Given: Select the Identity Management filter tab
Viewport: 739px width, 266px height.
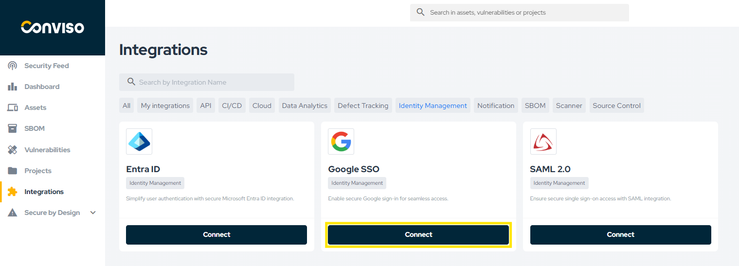Looking at the screenshot, I should (x=433, y=106).
